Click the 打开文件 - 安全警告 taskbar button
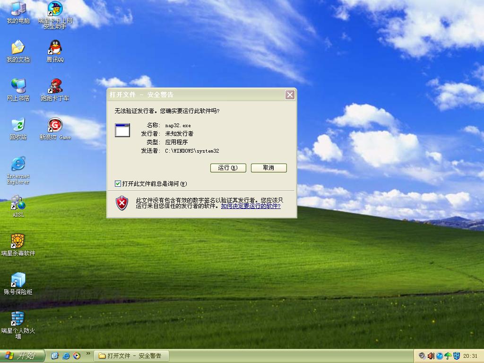484x363 pixels. (x=131, y=356)
